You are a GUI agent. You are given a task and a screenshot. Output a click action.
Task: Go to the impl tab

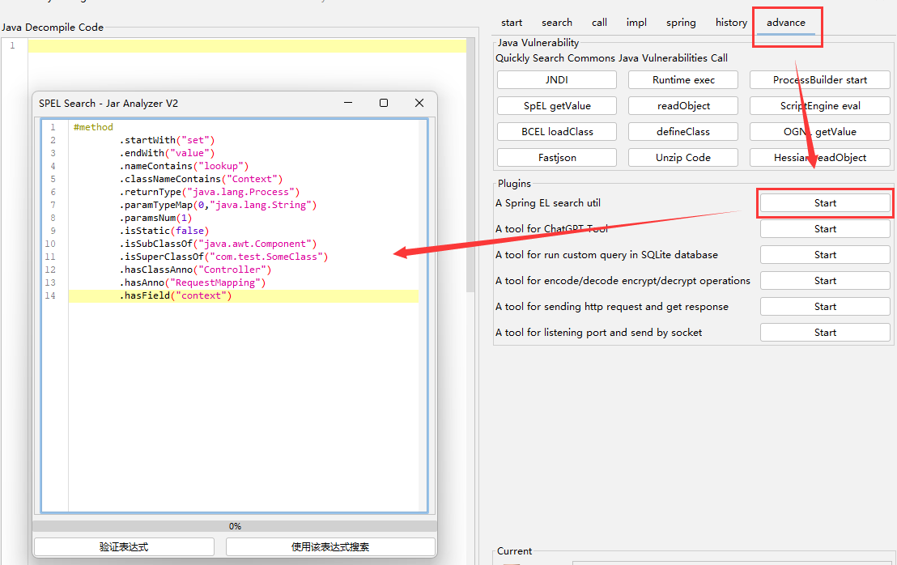[636, 23]
